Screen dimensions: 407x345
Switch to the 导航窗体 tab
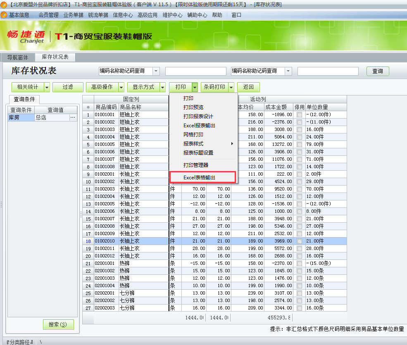19,57
